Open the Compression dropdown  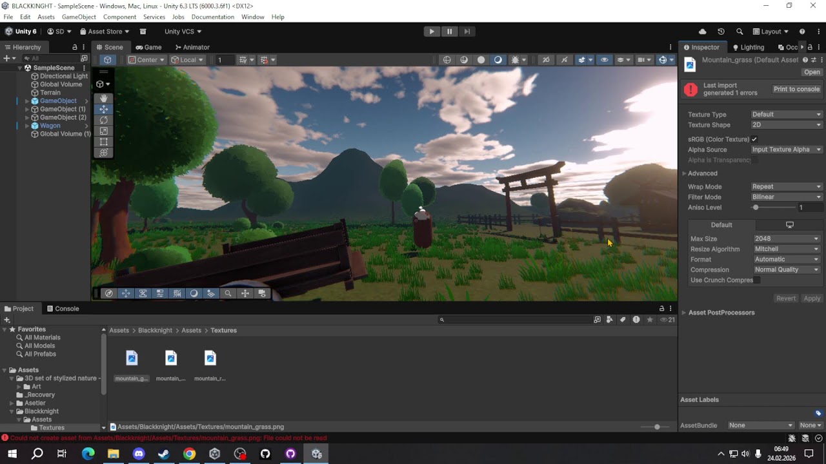click(787, 269)
